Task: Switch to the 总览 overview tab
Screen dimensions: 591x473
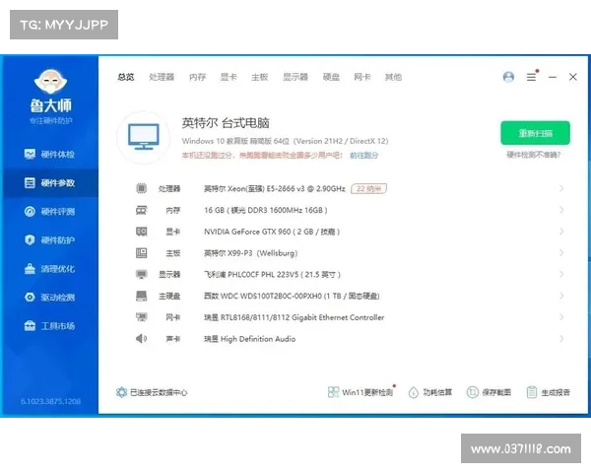Action: click(125, 77)
